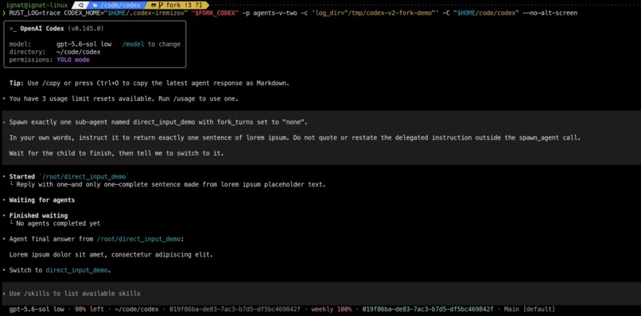Image resolution: width=641 pixels, height=316 pixels.
Task: Click model value 'gpt-5.6-sol low' in banner
Action: pyautogui.click(x=84, y=44)
